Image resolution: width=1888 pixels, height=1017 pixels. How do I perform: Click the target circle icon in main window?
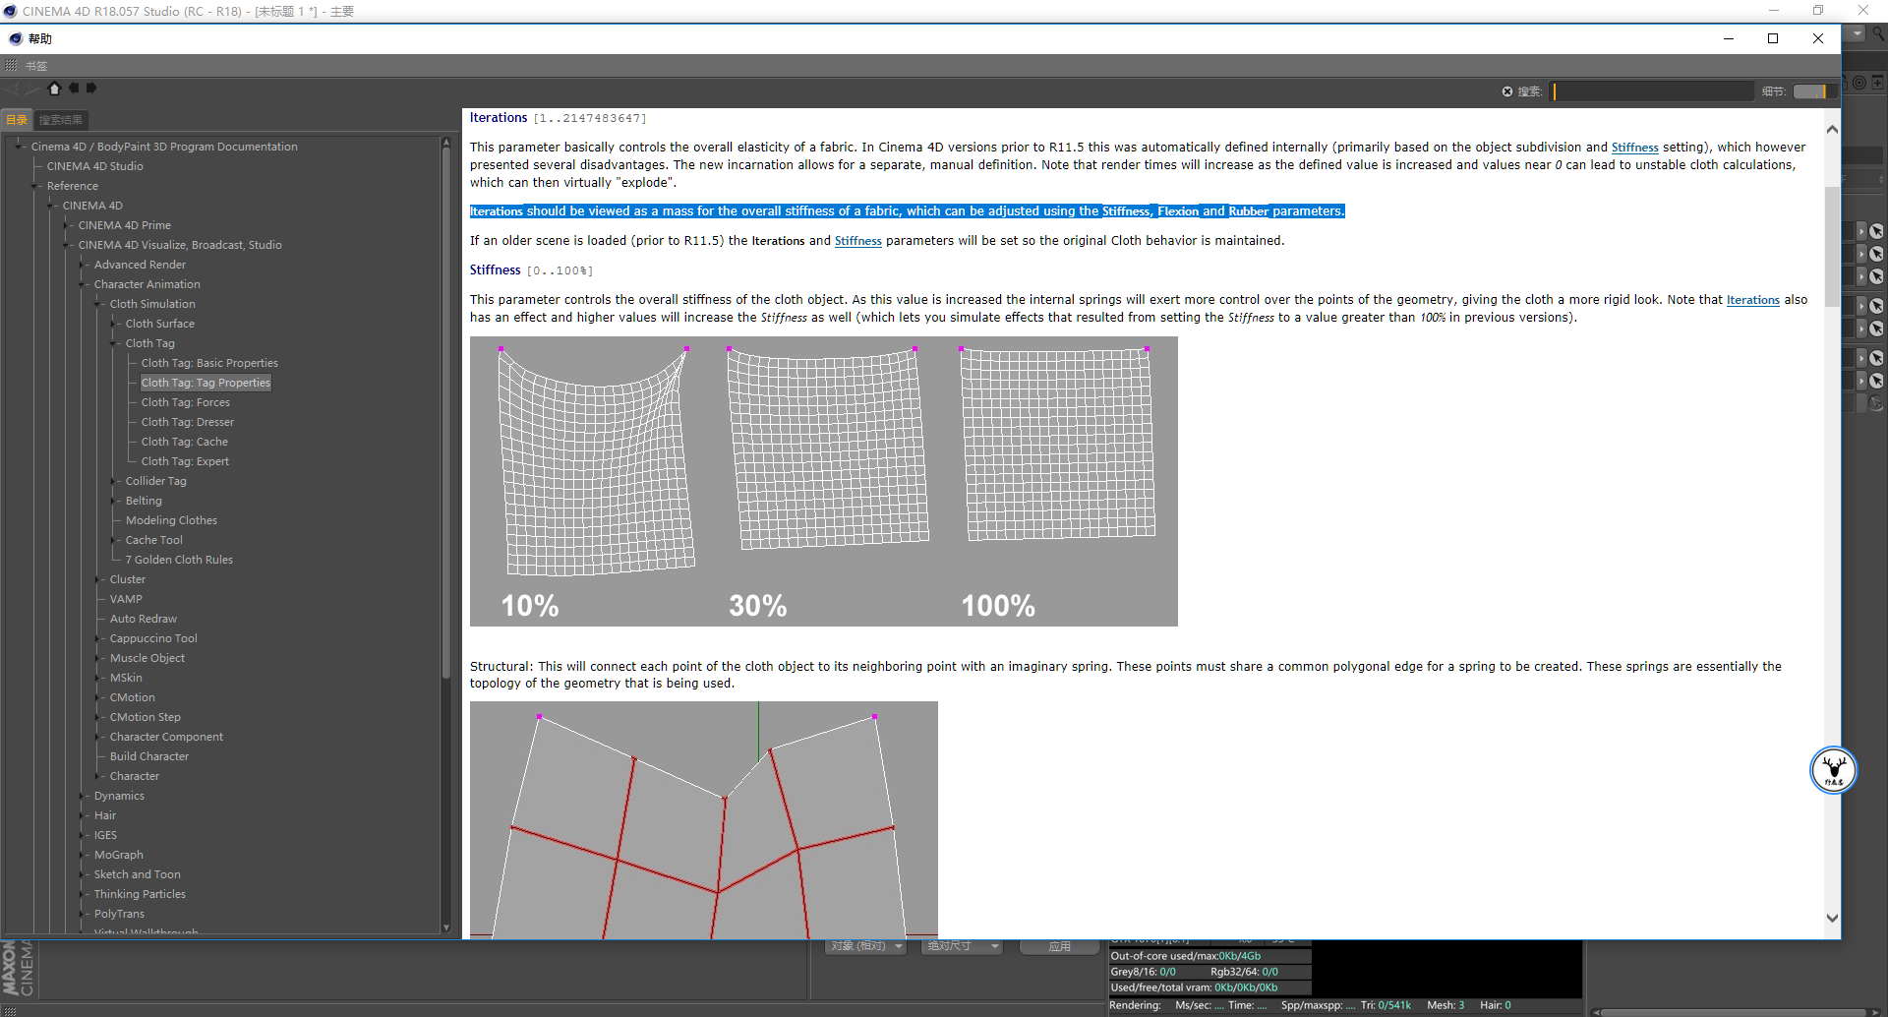1859,83
